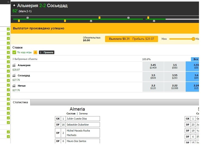Click the Мин–Макс slider handle
This screenshot has width=201, height=148.
tap(193, 39)
